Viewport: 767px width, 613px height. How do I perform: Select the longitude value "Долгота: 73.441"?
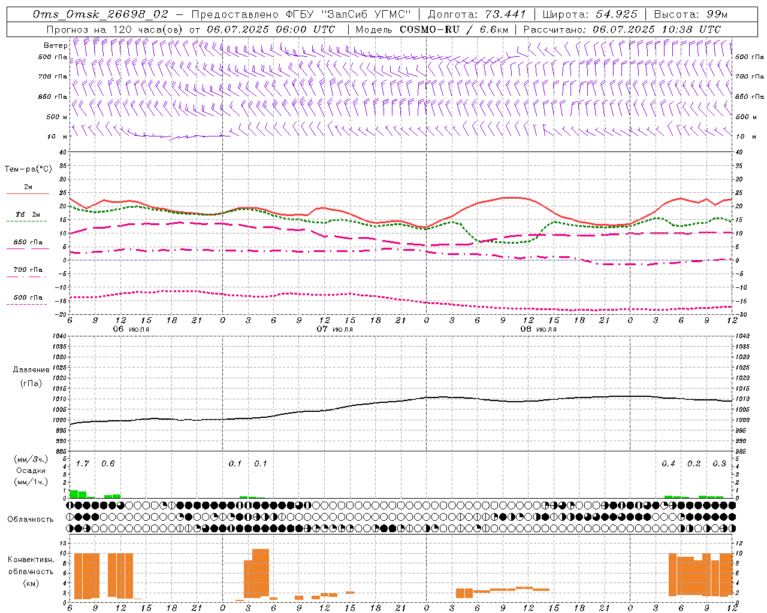pyautogui.click(x=477, y=14)
